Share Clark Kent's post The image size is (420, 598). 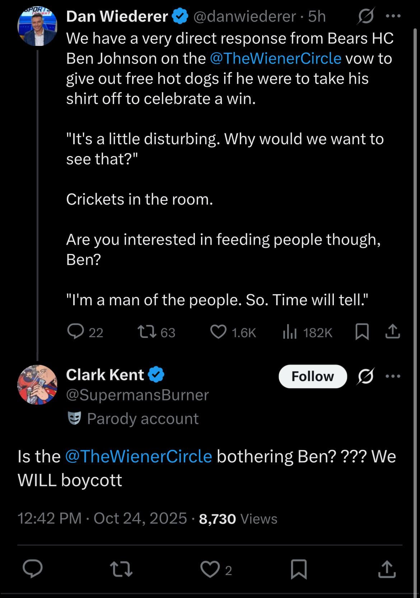tap(387, 569)
